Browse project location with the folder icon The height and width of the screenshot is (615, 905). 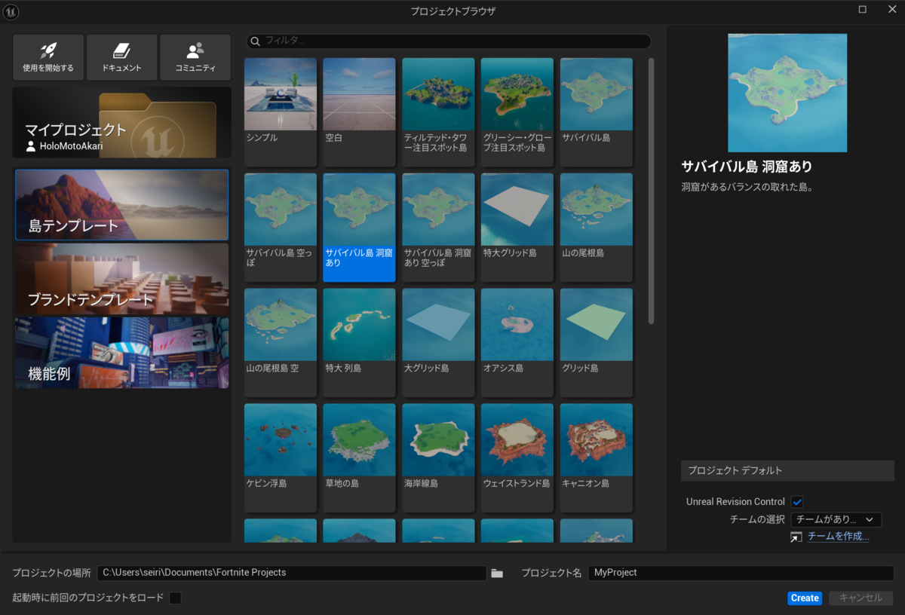(497, 574)
